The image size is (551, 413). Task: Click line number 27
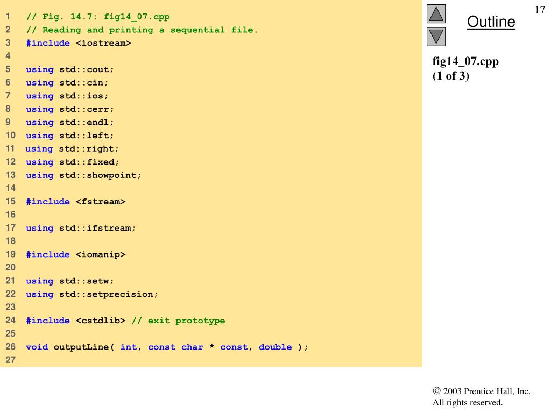[10, 360]
